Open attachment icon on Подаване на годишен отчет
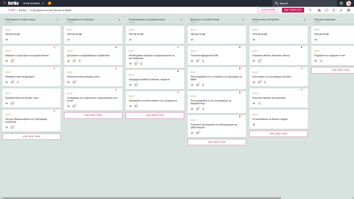 click(x=321, y=61)
